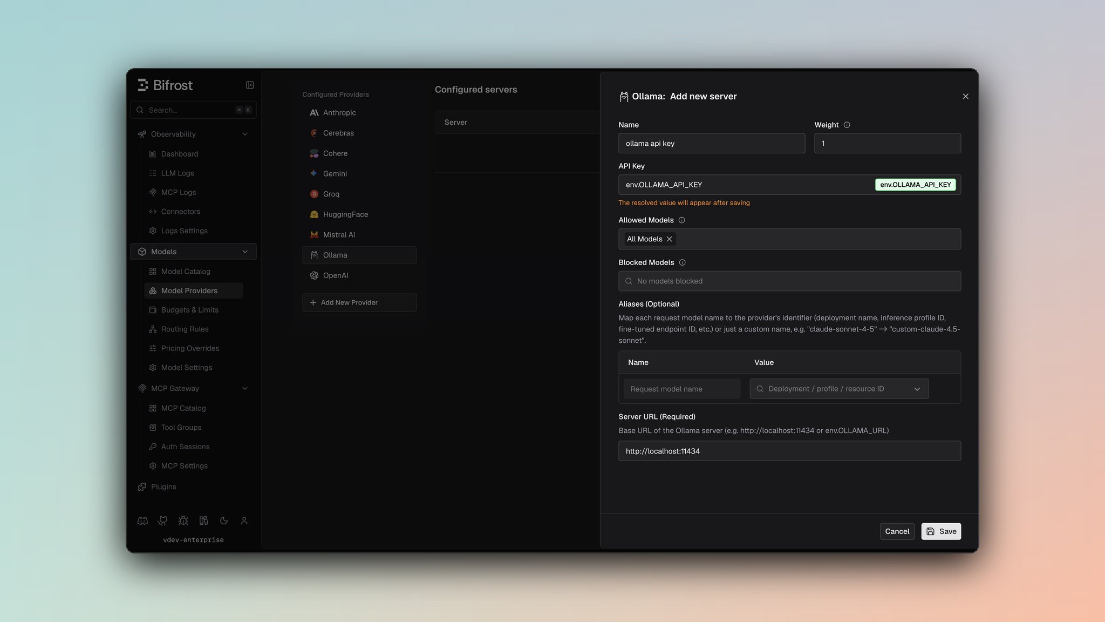1105x622 pixels.
Task: Toggle dark mode moon icon
Action: click(224, 520)
